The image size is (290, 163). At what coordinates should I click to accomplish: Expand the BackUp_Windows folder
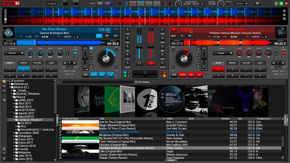point(12,94)
